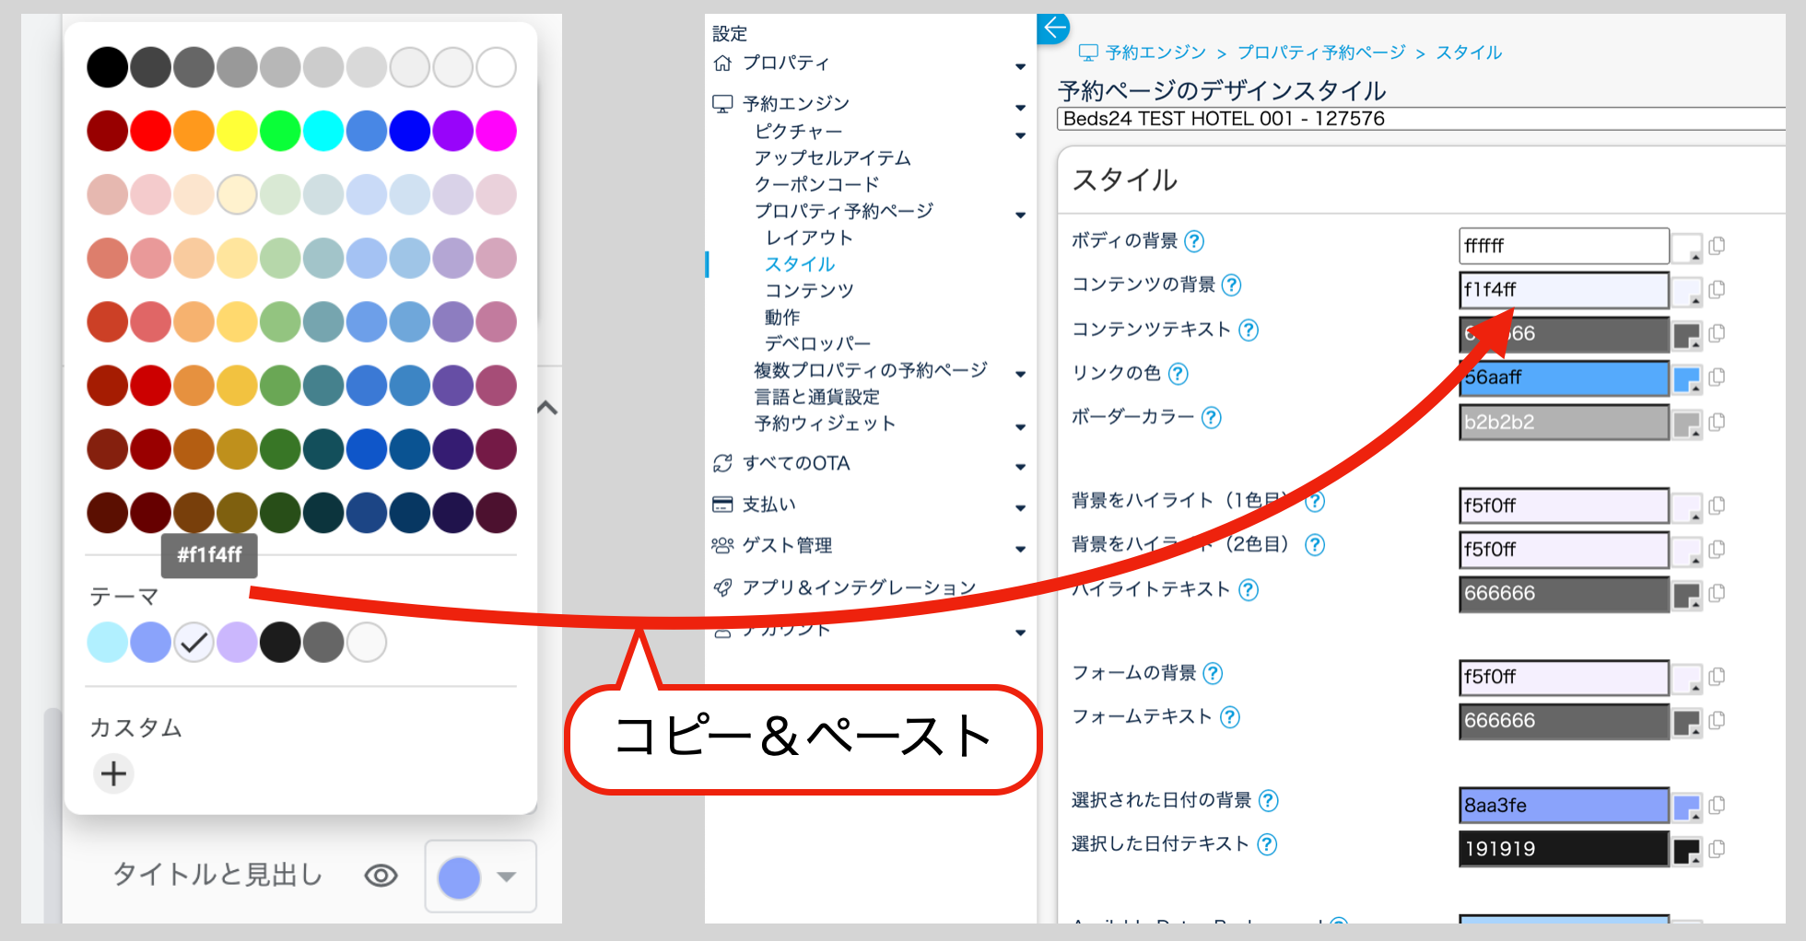Open the タイトルと見出し color dropdown
The height and width of the screenshot is (941, 1806).
(480, 877)
